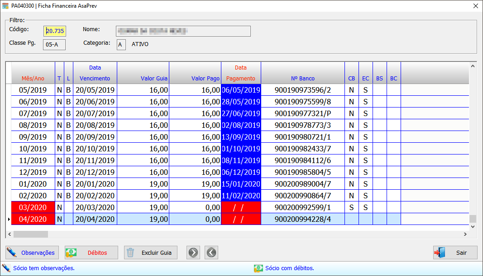Click the pencil icon in status bar
This screenshot has height=276, width=483.
[x=6, y=268]
